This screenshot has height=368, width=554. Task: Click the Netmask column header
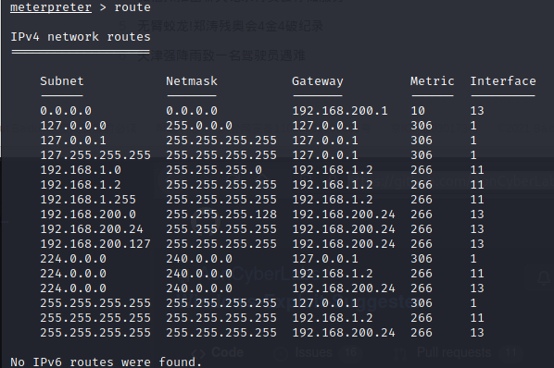pyautogui.click(x=192, y=81)
